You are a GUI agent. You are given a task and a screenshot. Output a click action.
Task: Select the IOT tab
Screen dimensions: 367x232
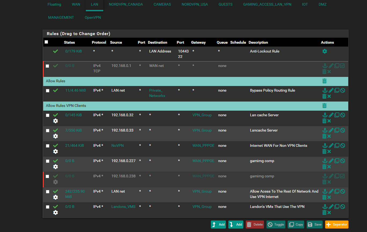[305, 5]
